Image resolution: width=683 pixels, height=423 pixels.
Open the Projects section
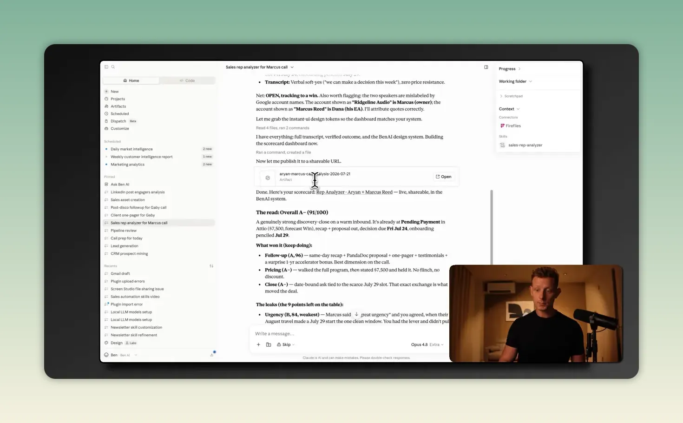118,99
